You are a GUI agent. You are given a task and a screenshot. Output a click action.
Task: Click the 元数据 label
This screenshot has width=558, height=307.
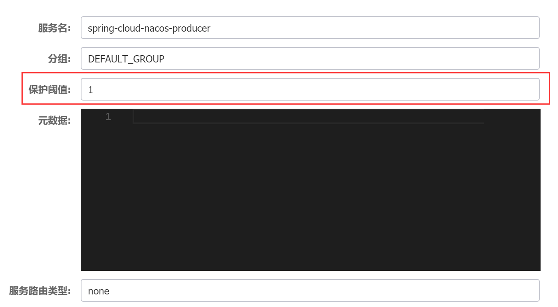coord(54,120)
